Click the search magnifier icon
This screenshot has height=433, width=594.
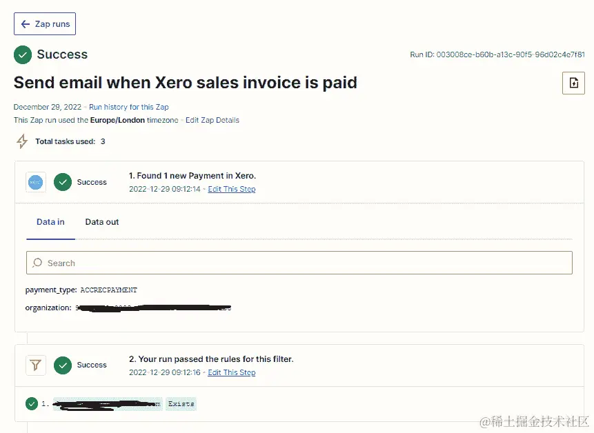click(x=37, y=263)
